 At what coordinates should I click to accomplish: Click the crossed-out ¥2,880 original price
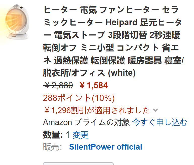tap(58, 86)
